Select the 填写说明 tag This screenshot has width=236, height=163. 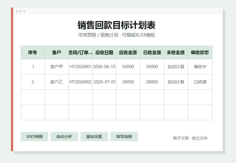124,137
